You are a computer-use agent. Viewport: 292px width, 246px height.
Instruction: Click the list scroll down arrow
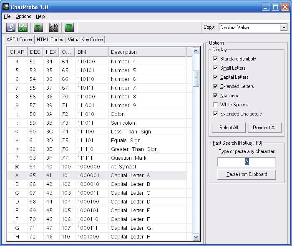(x=196, y=236)
